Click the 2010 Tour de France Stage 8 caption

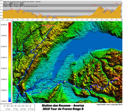pyautogui.click(x=63, y=109)
